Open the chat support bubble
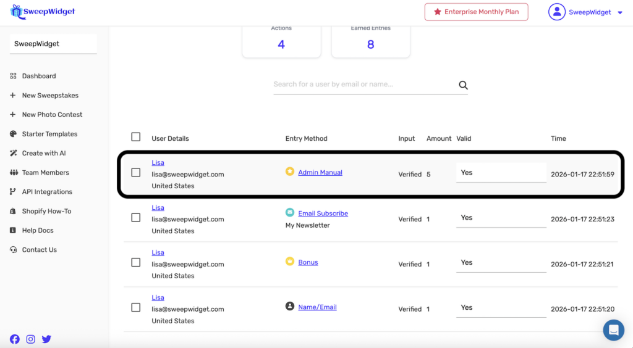The image size is (633, 348). 613,330
